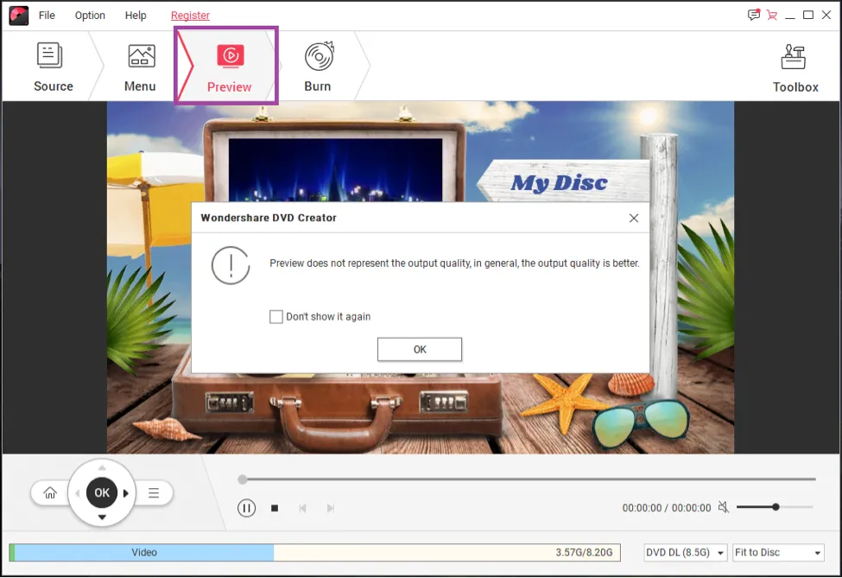The image size is (842, 578).
Task: Maximize the application window
Action: click(808, 15)
